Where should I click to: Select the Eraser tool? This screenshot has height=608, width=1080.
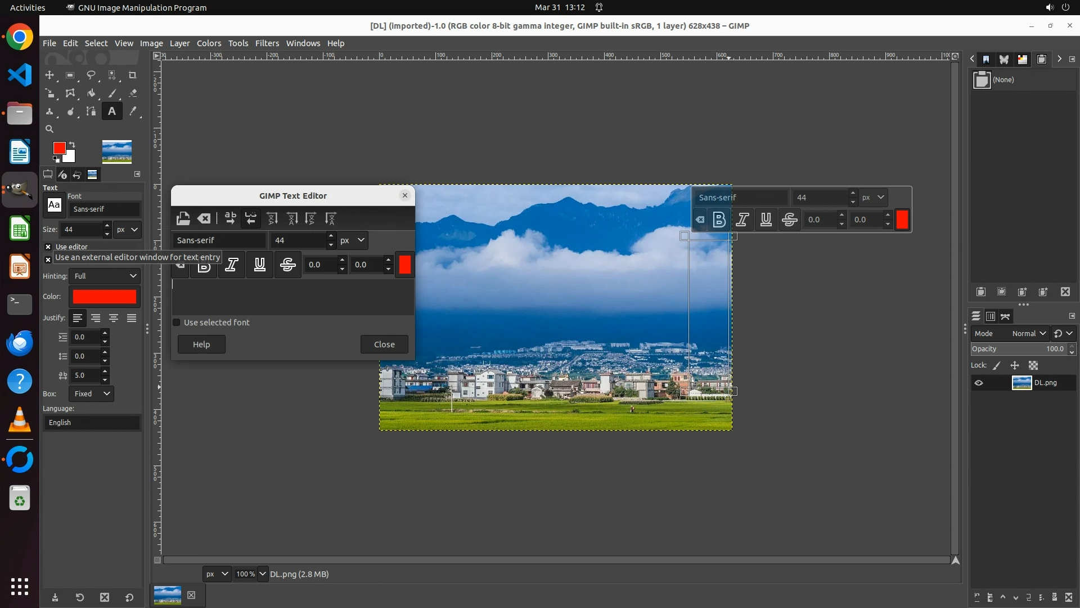pos(133,93)
